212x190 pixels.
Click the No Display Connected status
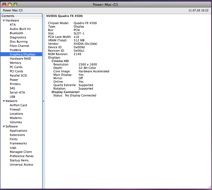click(80, 95)
